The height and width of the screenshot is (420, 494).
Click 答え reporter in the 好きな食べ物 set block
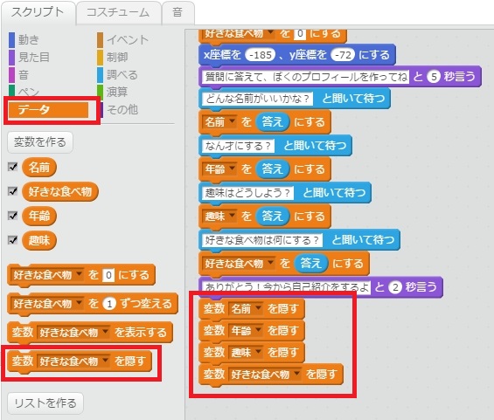click(x=311, y=263)
